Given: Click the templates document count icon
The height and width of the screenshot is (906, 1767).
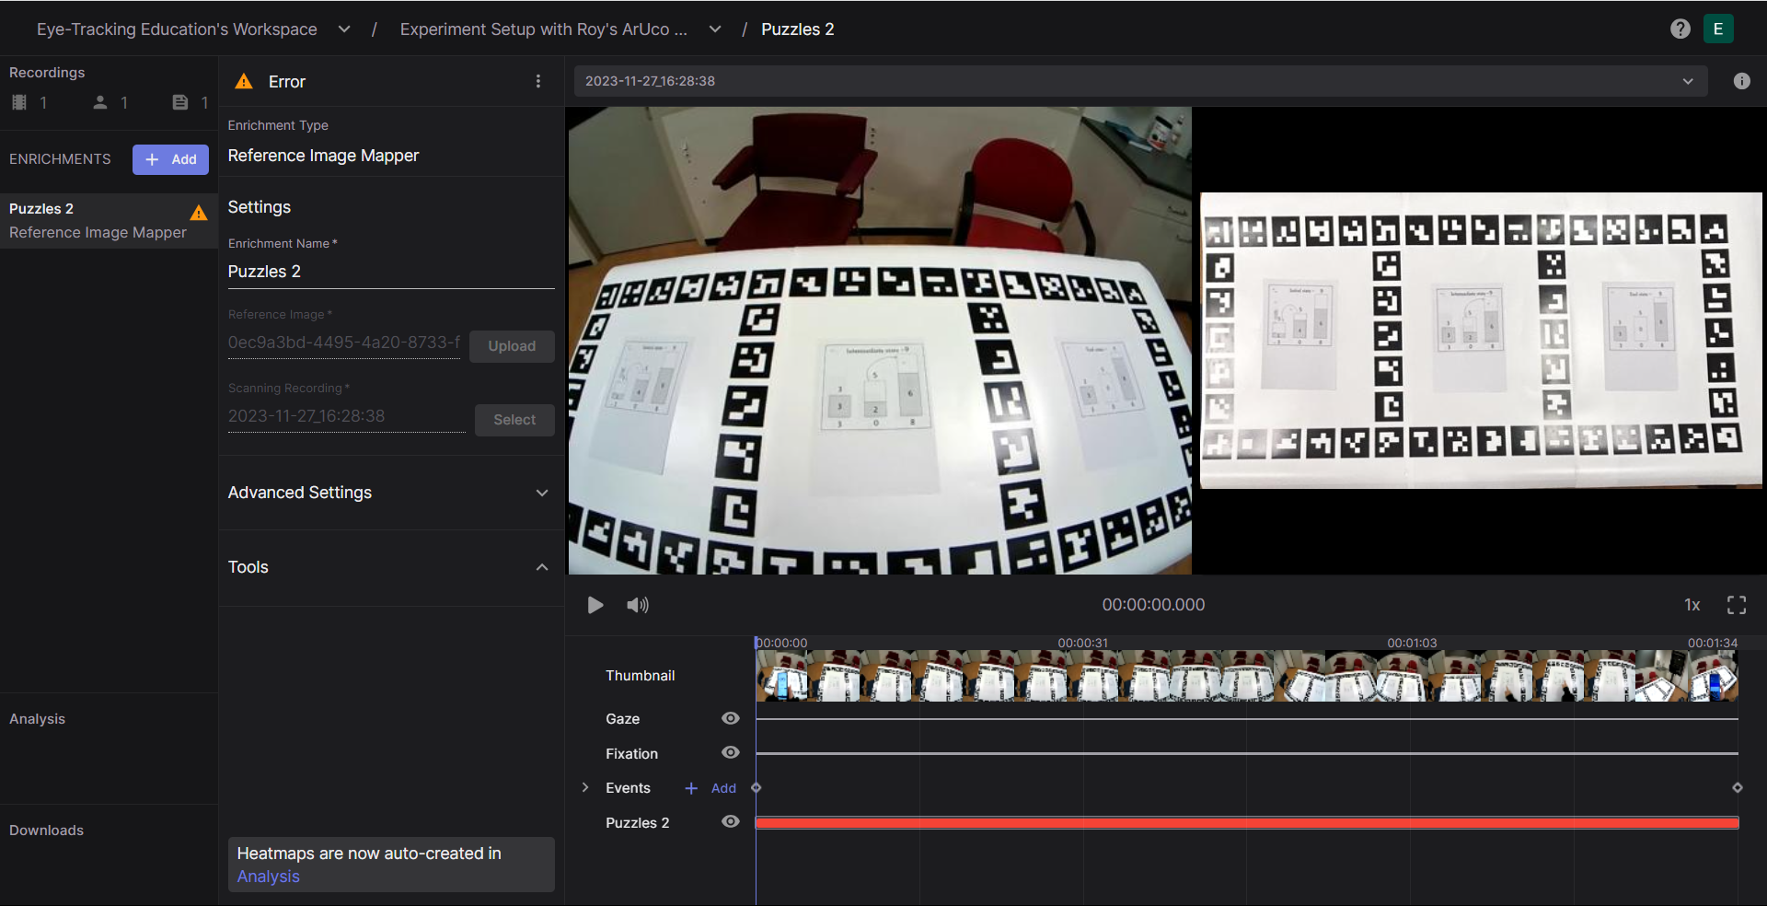Looking at the screenshot, I should coord(180,102).
